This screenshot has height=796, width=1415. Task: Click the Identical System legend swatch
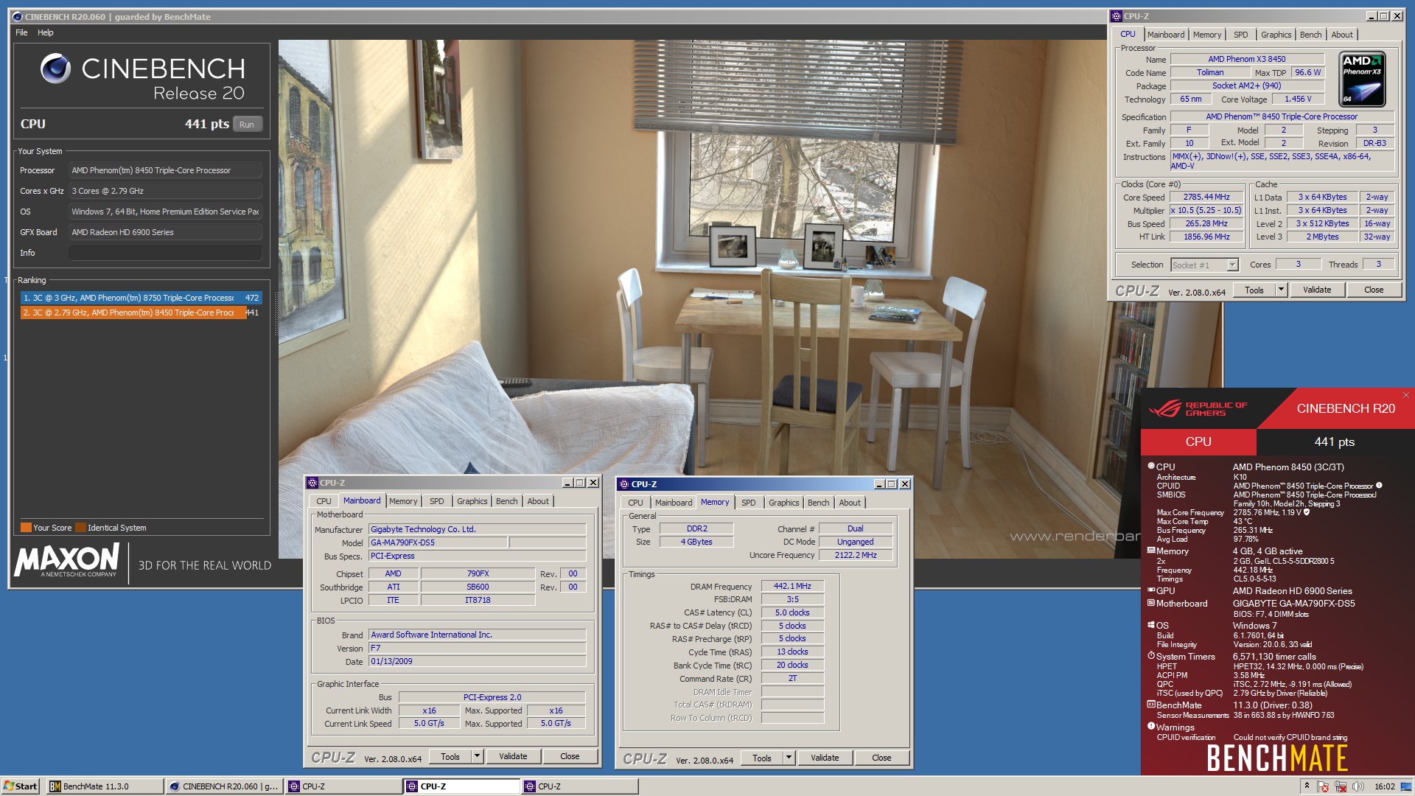[80, 528]
